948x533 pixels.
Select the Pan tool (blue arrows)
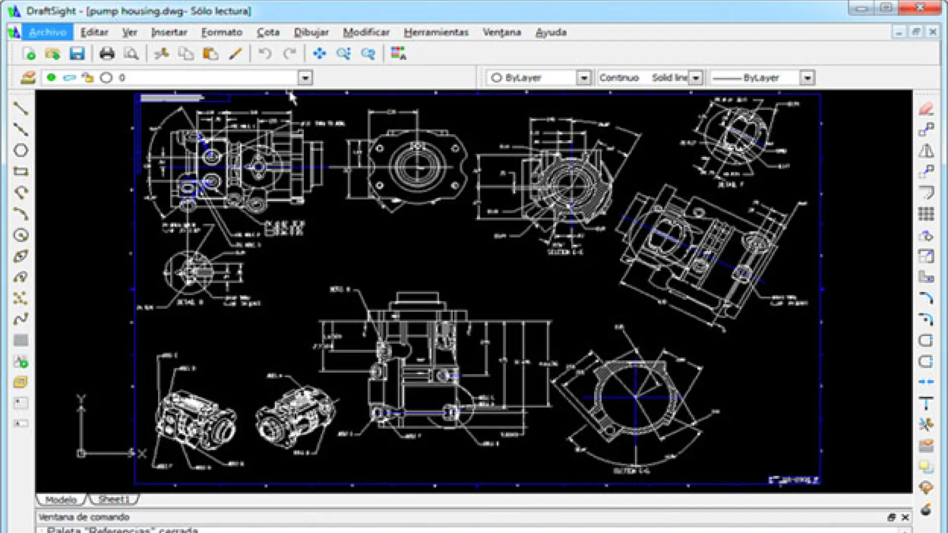319,53
